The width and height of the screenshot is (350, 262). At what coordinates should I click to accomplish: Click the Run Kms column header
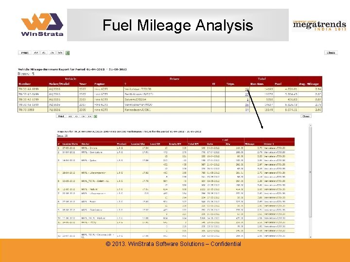click(x=257, y=84)
